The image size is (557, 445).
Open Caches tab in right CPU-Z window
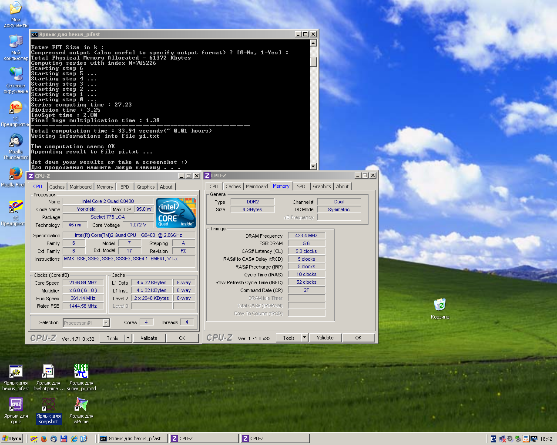coord(233,186)
